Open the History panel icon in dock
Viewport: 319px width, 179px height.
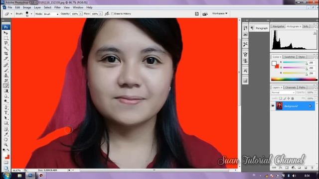[x=245, y=28]
